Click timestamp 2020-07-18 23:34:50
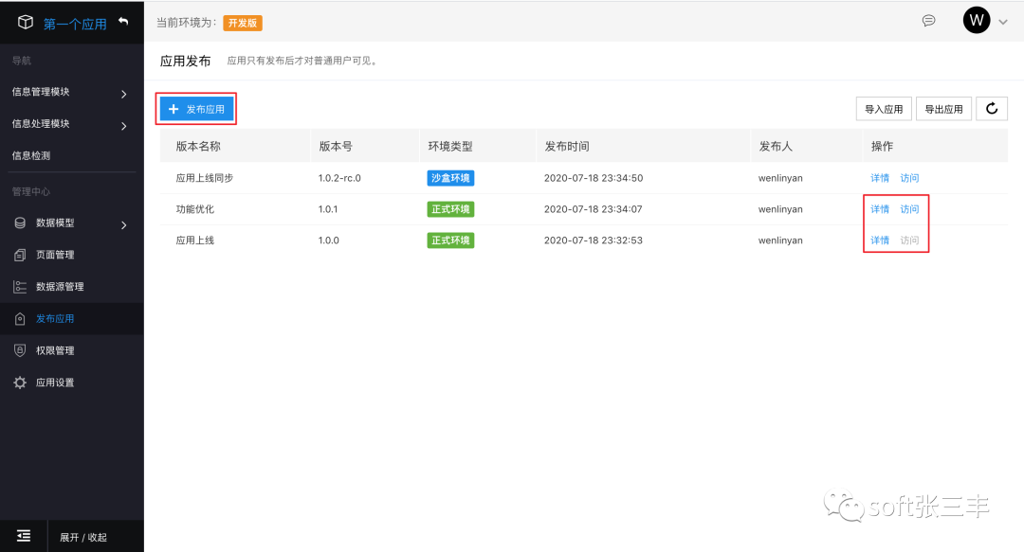1024x552 pixels. pos(594,177)
